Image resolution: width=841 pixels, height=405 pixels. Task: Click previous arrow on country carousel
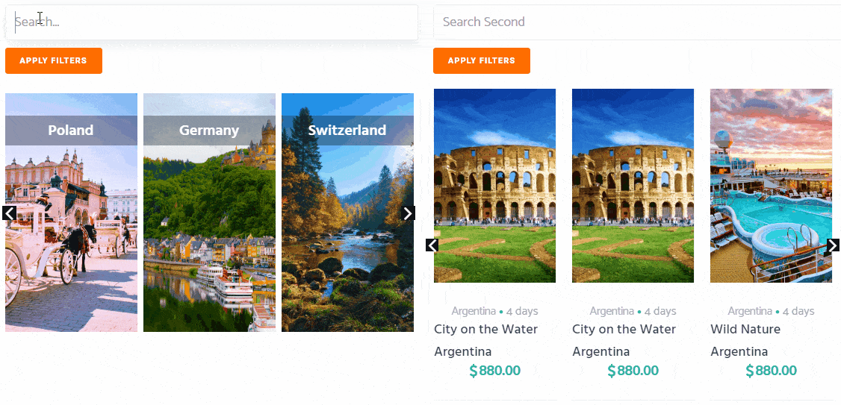coord(9,213)
